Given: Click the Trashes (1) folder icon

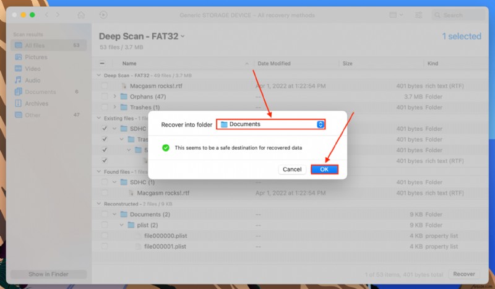Looking at the screenshot, I should (124, 107).
